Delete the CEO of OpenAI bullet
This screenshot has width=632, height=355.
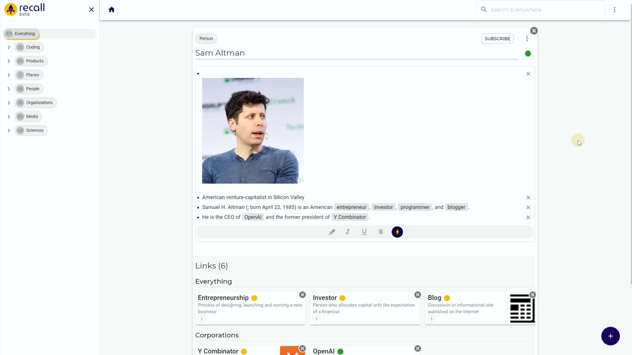tap(528, 217)
